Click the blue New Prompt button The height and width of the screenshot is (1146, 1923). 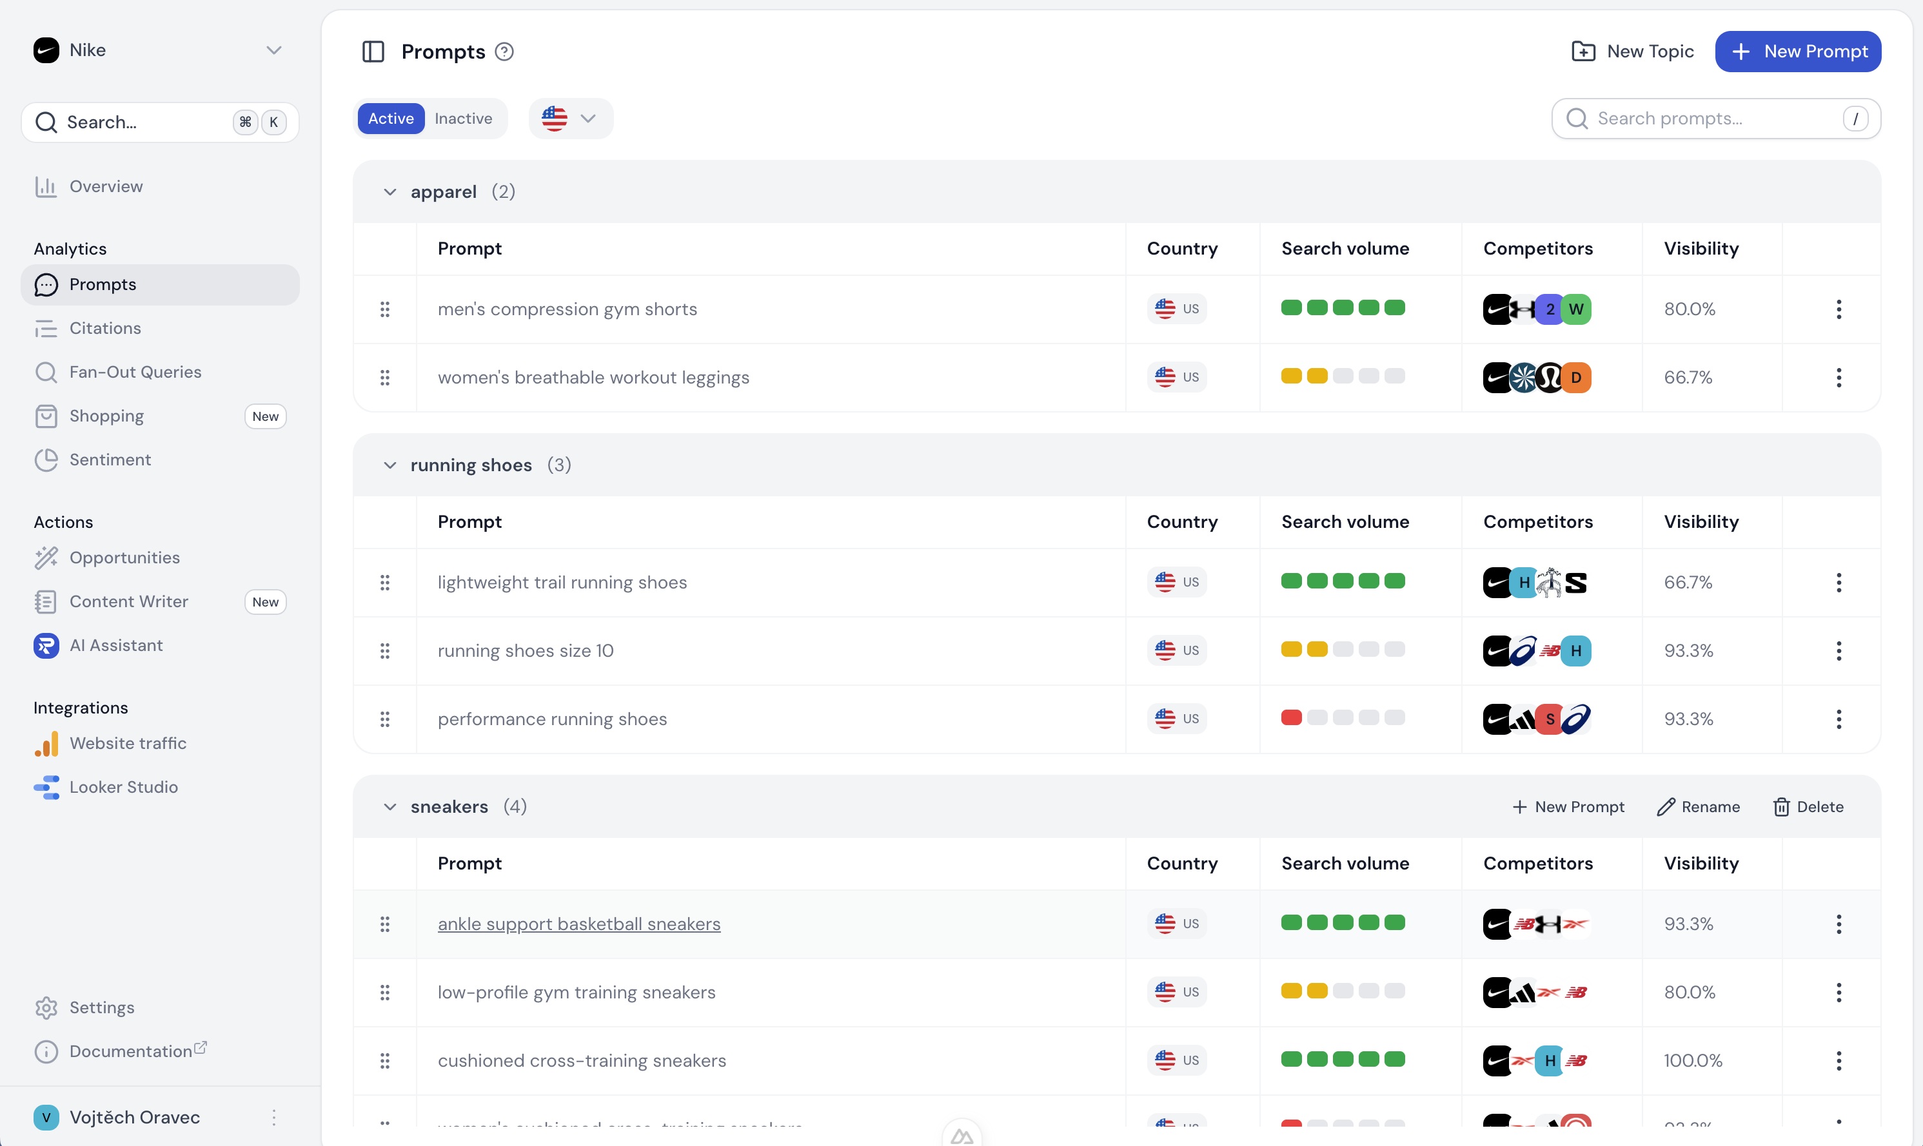1797,52
